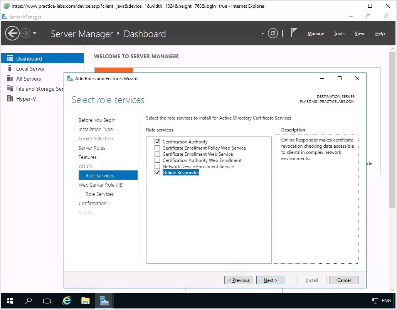Screen dimensions: 397x310
Task: Open the Windows Start menu
Action: (x=10, y=301)
